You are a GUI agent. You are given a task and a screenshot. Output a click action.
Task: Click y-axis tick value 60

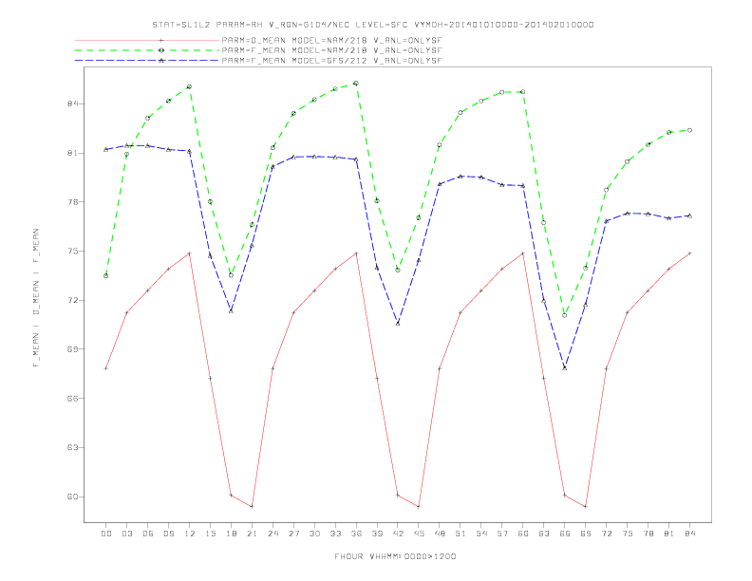point(72,497)
